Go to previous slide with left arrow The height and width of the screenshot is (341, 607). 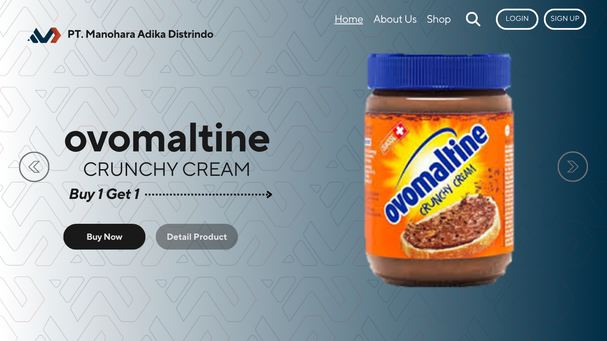(34, 167)
